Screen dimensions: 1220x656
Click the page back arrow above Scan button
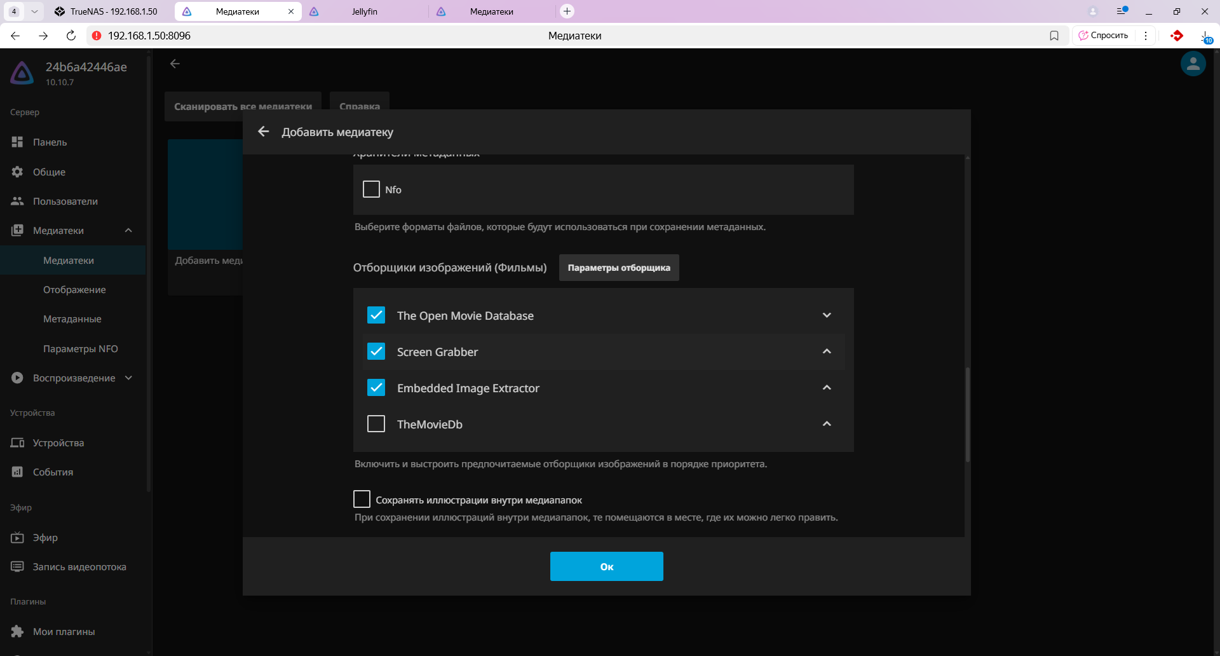click(175, 64)
